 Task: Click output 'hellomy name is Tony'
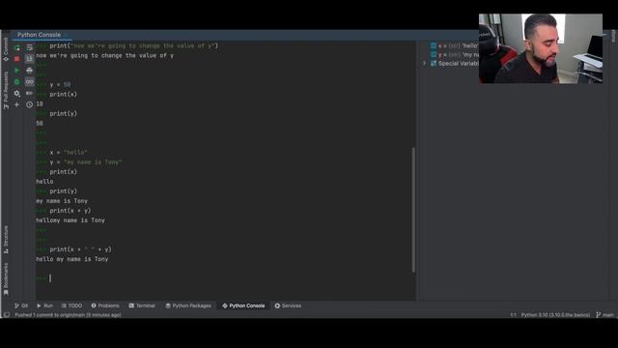pyautogui.click(x=70, y=220)
